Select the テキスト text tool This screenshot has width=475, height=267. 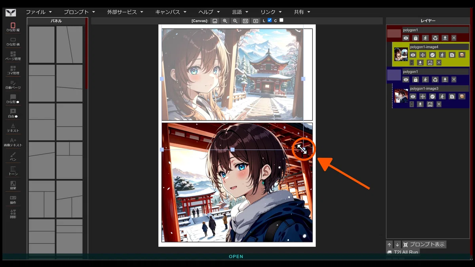pyautogui.click(x=13, y=128)
